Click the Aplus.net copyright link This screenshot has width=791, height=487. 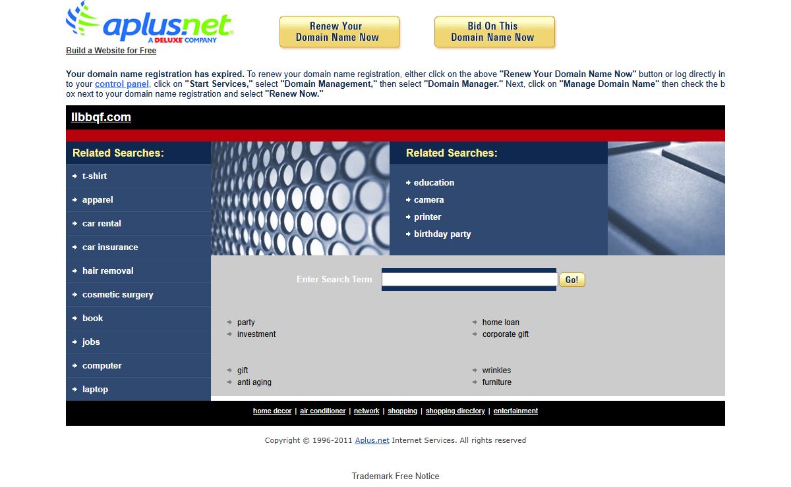[x=372, y=441]
